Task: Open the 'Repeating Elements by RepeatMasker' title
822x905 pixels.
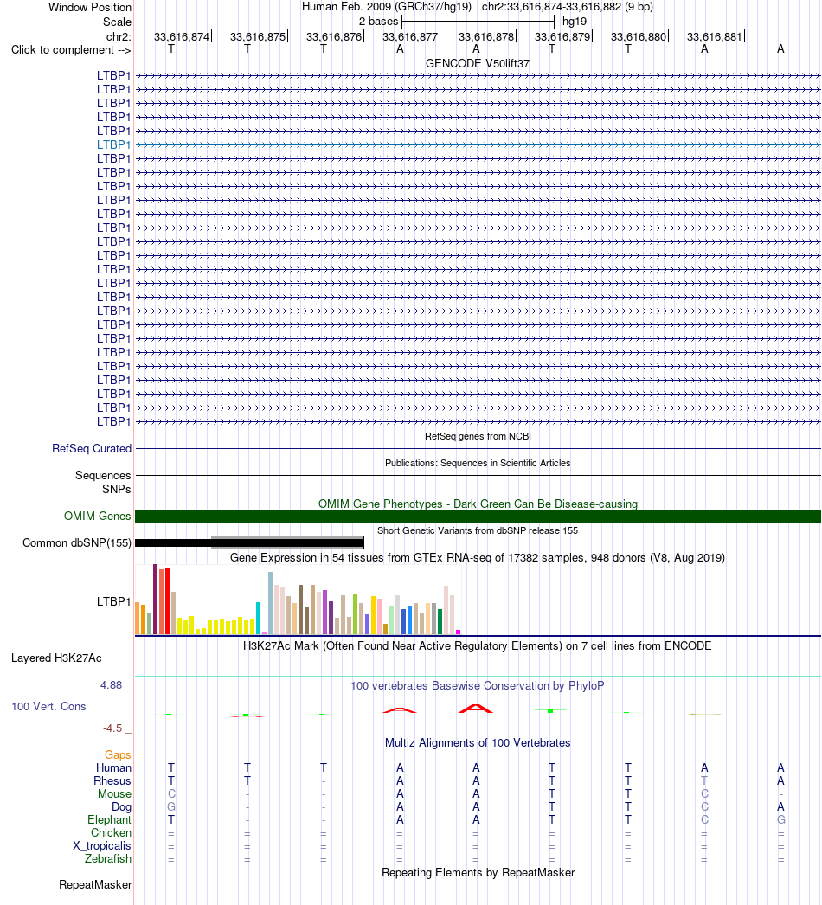Action: point(478,873)
